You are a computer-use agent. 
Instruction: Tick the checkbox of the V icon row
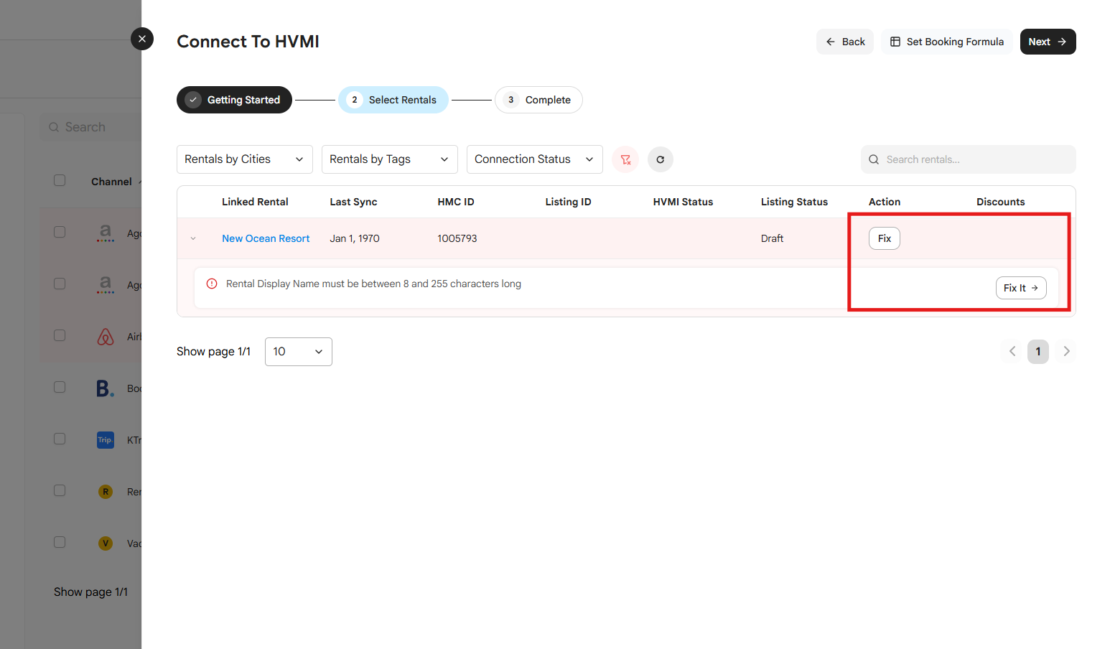click(60, 542)
